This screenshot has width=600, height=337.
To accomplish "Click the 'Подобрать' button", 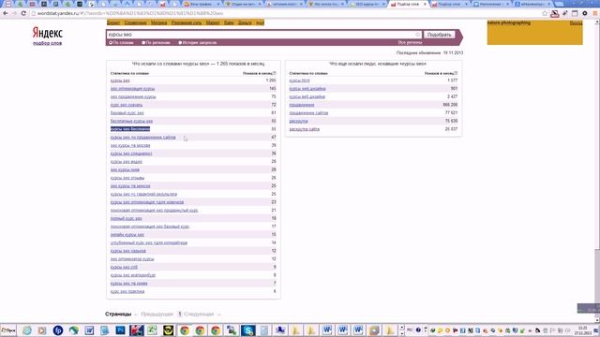I will coord(440,35).
